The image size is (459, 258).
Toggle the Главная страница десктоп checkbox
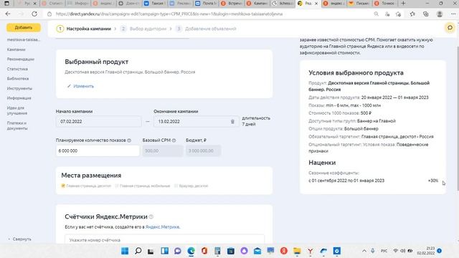[63, 186]
